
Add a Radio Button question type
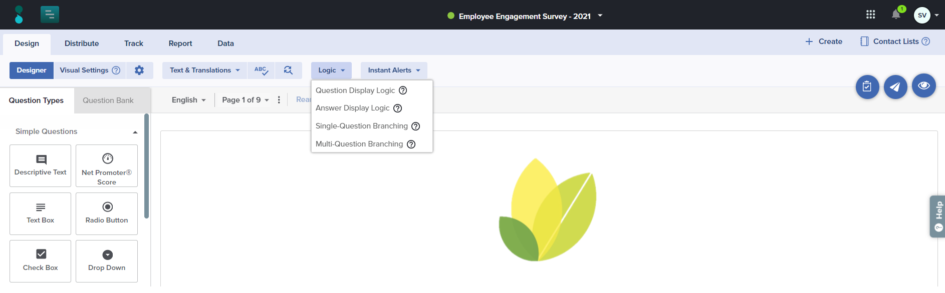[x=107, y=213]
